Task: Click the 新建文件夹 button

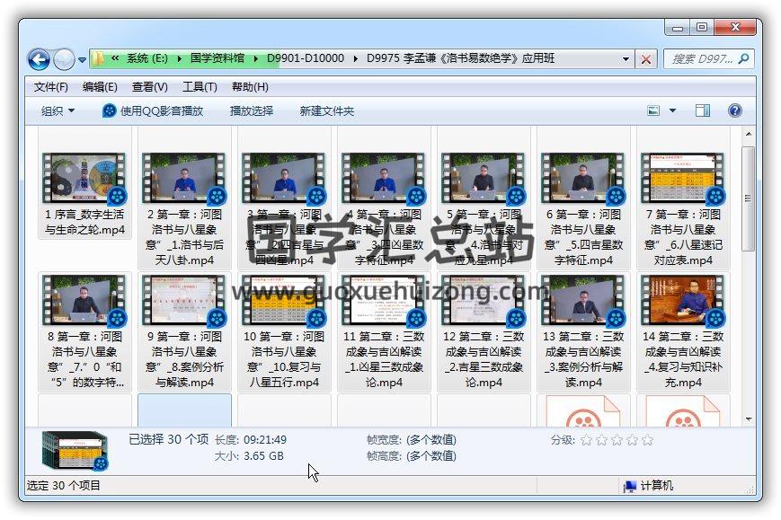Action: 327,111
